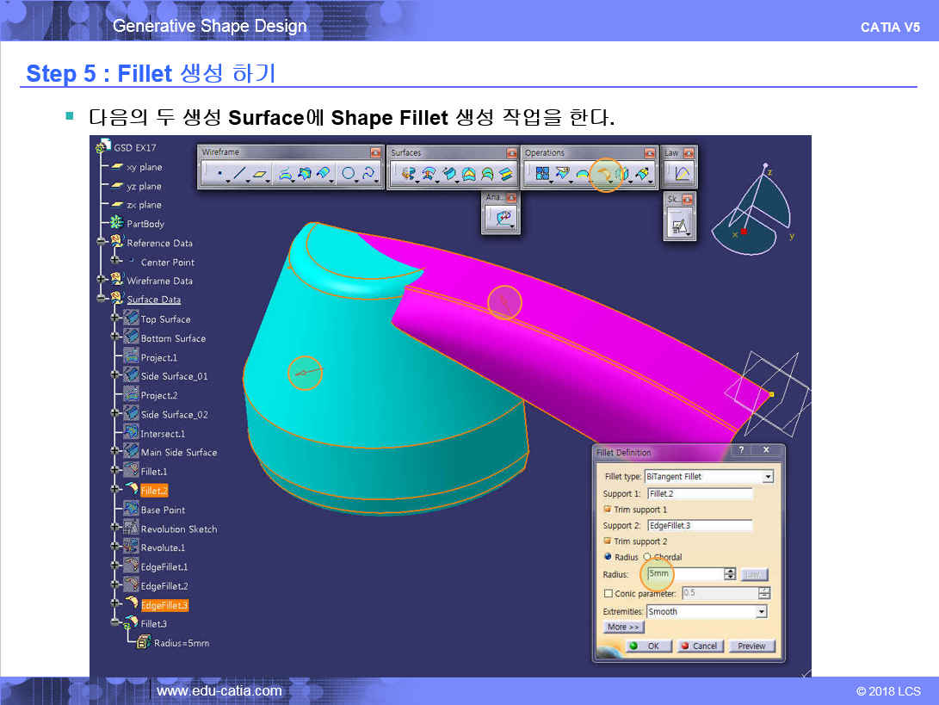Viewport: 939px width, 705px height.
Task: Enable the Conic parameter checkbox
Action: click(x=608, y=593)
